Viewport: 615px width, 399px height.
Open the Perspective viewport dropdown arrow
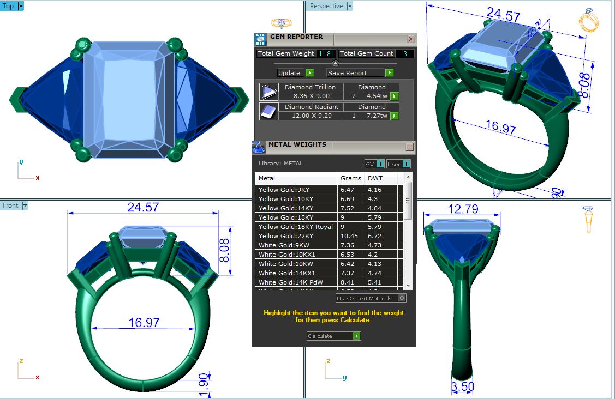[350, 6]
